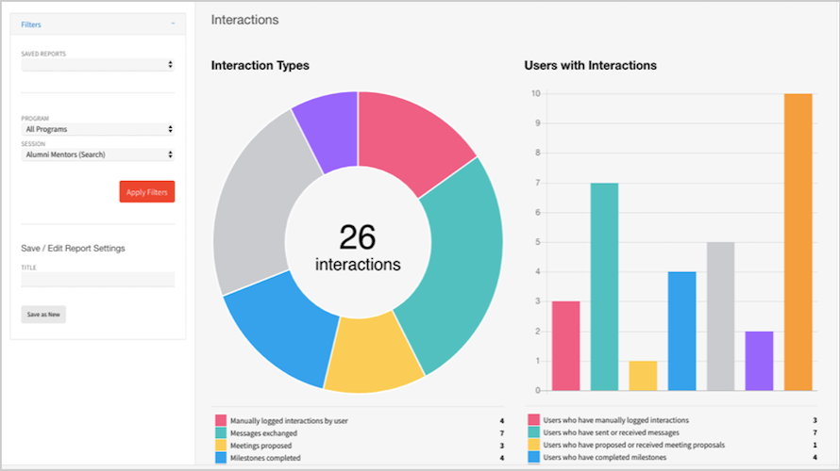Toggle Users who have manually logged interactions swatch
Image resolution: width=840 pixels, height=471 pixels.
(533, 420)
